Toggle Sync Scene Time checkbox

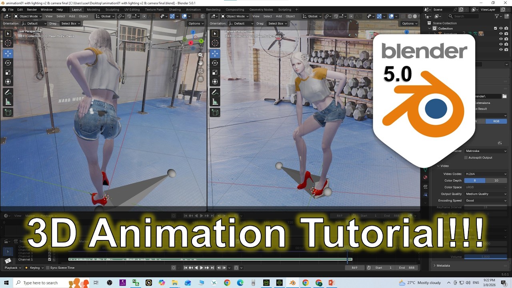pyautogui.click(x=48, y=268)
